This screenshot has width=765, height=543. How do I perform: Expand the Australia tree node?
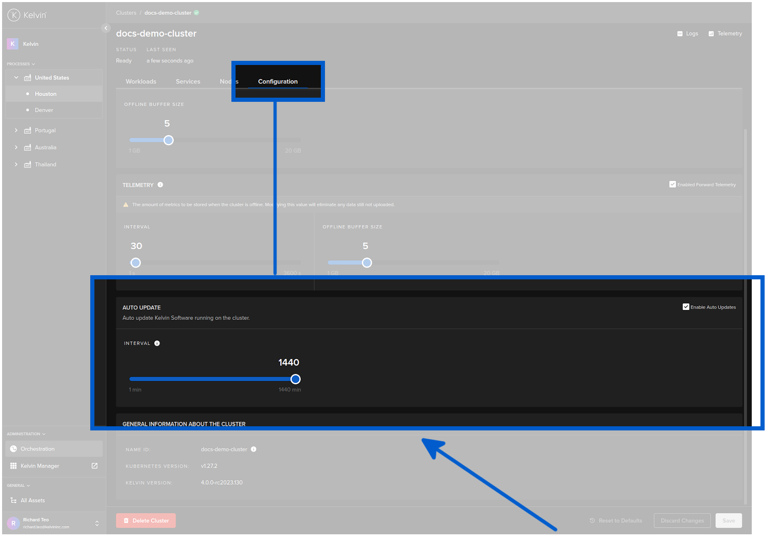(16, 147)
